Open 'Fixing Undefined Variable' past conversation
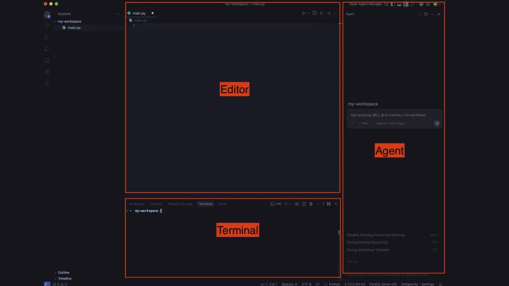Viewport: 509px width, 286px height. click(x=368, y=250)
